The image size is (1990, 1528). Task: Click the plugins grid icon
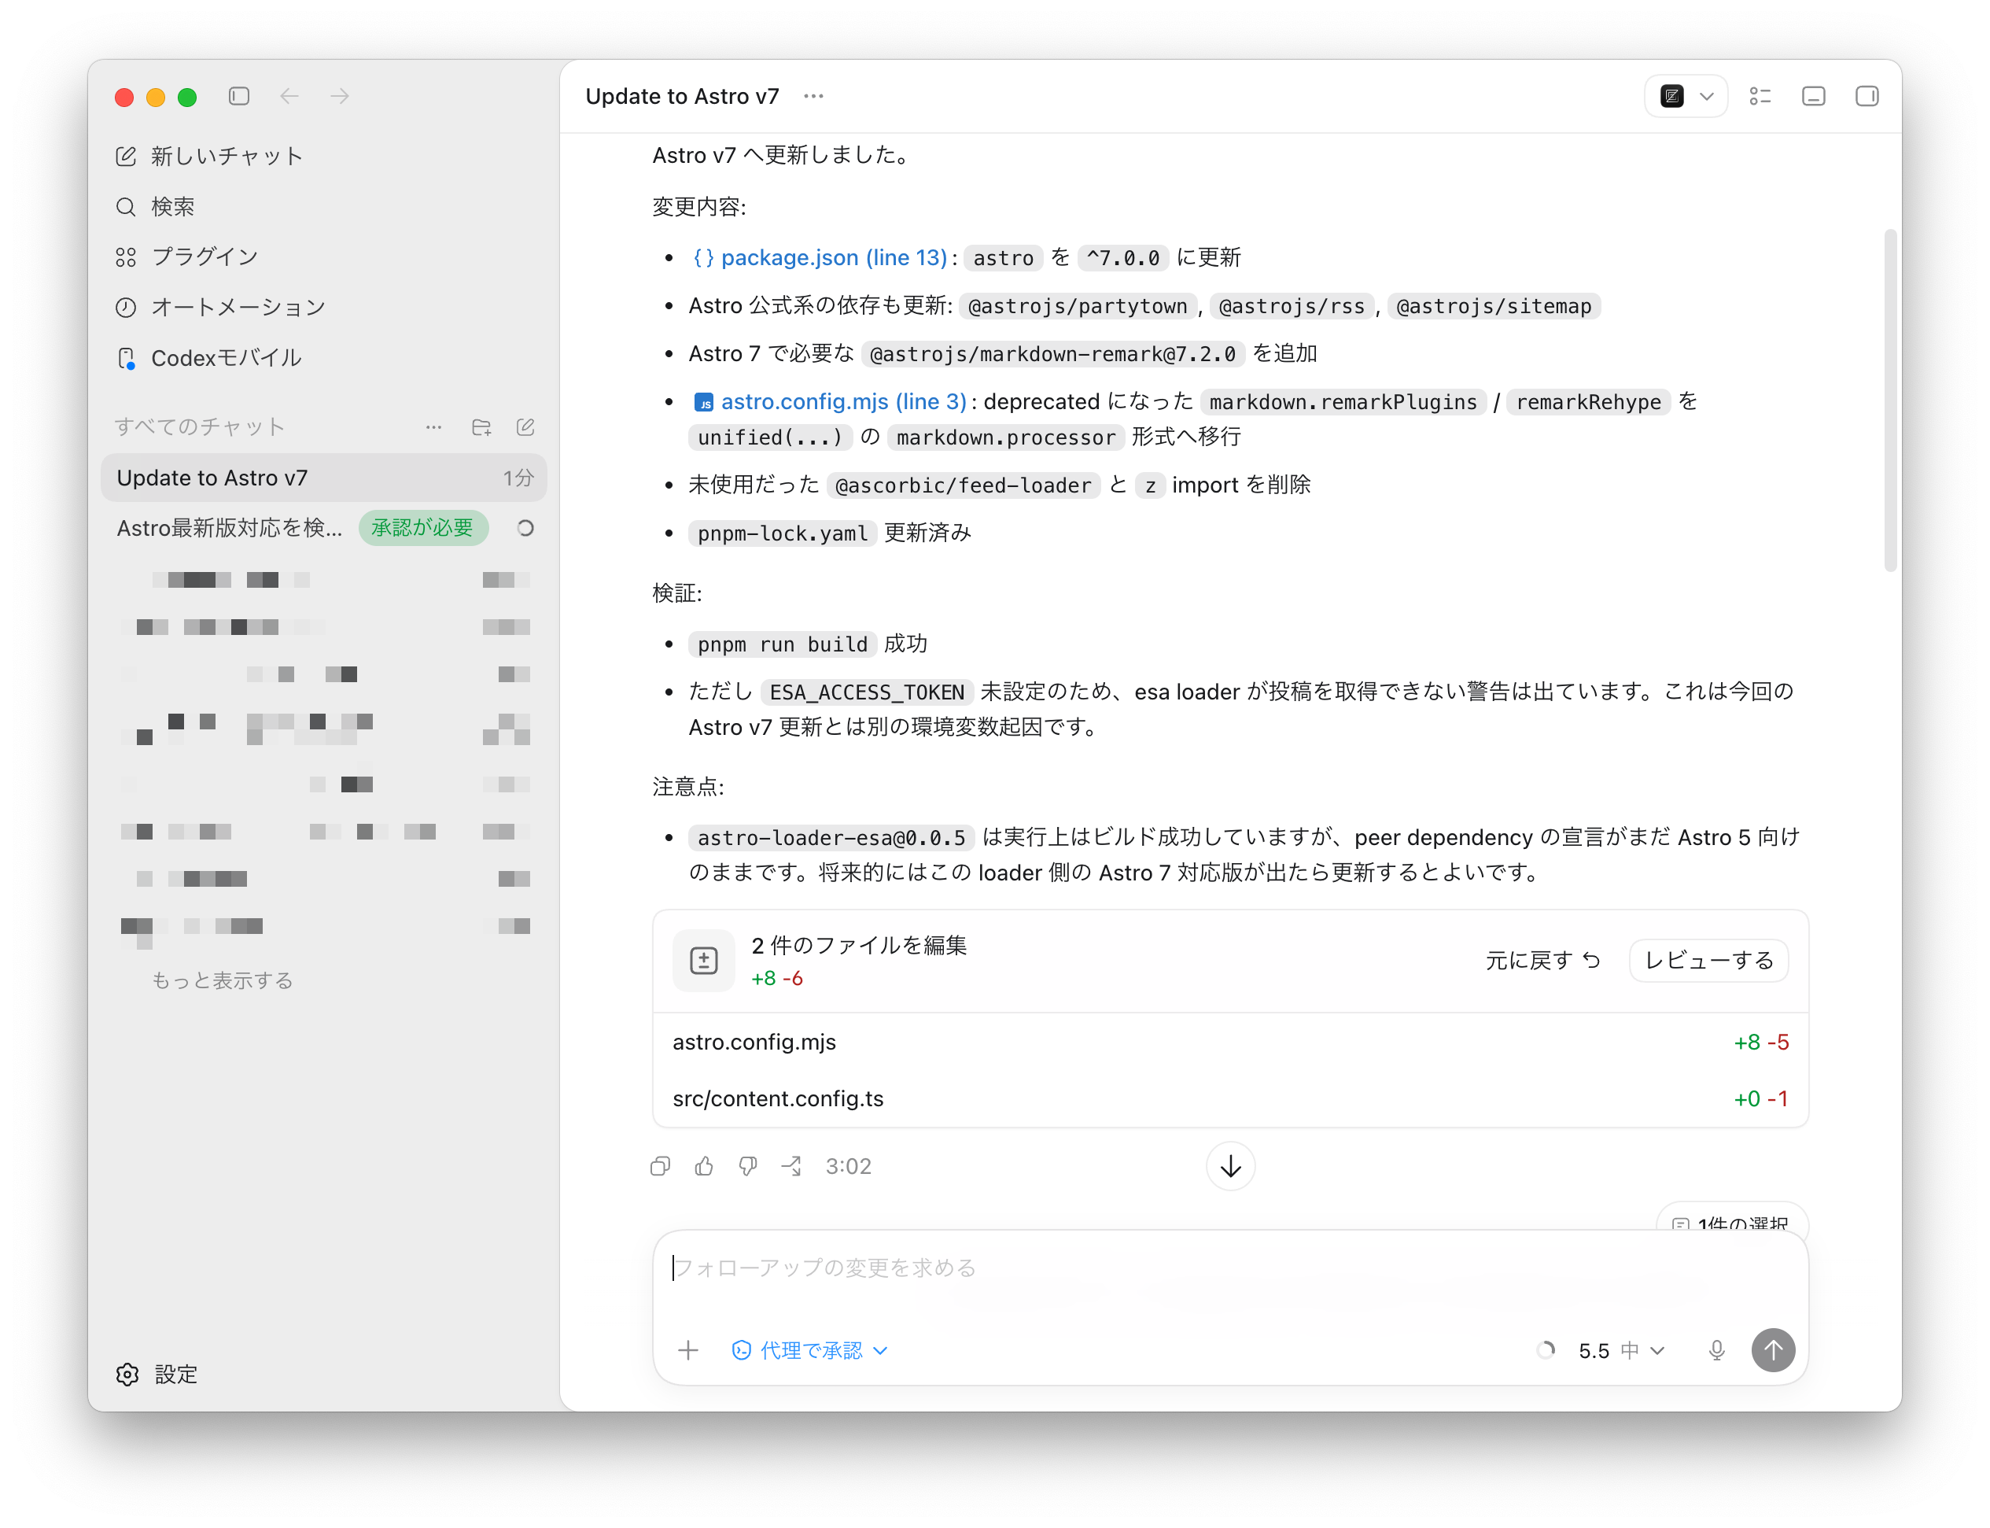(127, 257)
